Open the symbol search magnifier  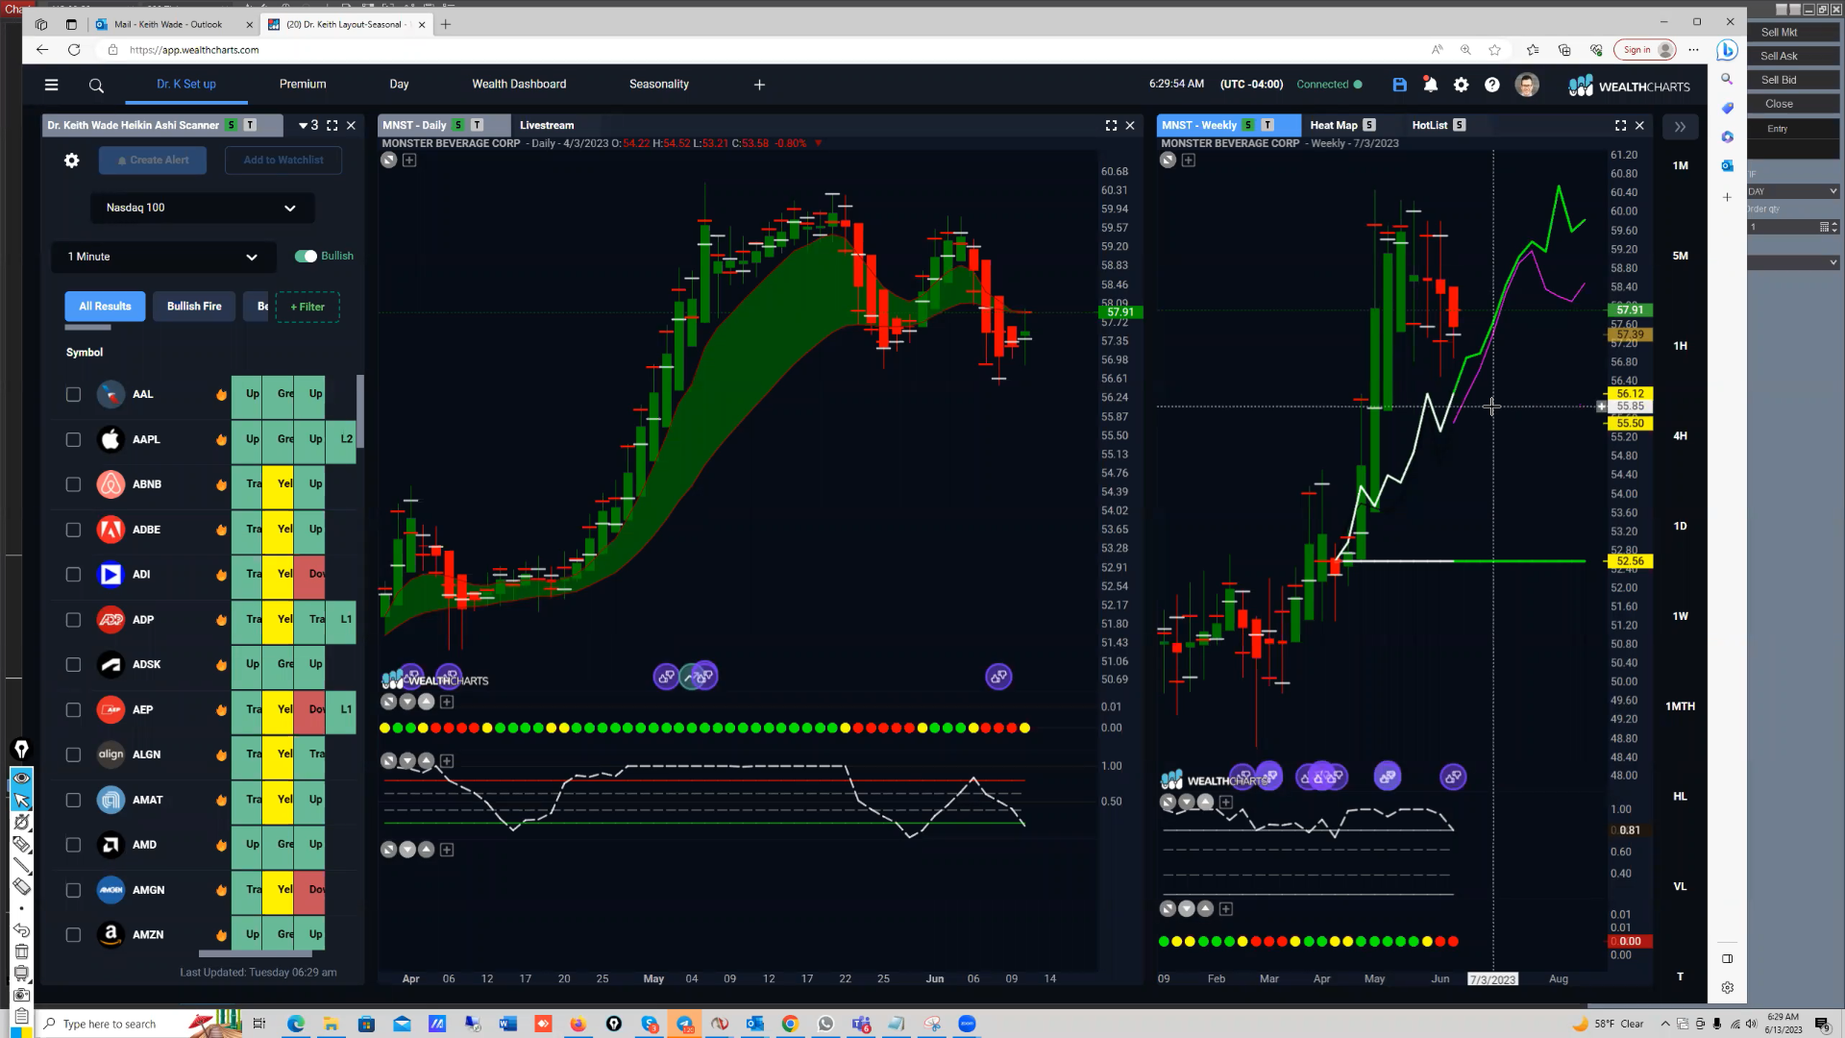96,86
